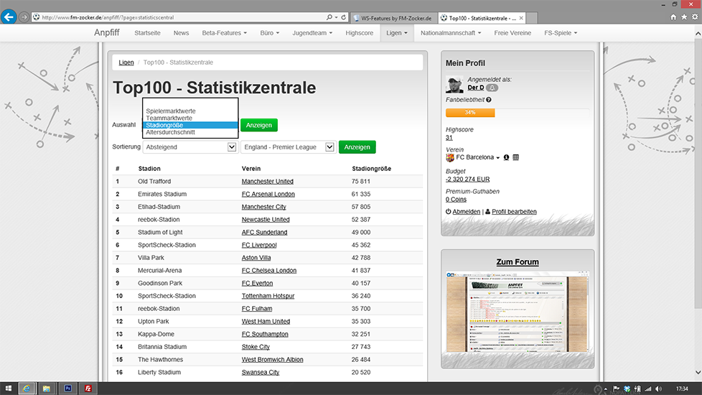Click the Fanbeliebtheit help question-mark icon

coord(489,100)
